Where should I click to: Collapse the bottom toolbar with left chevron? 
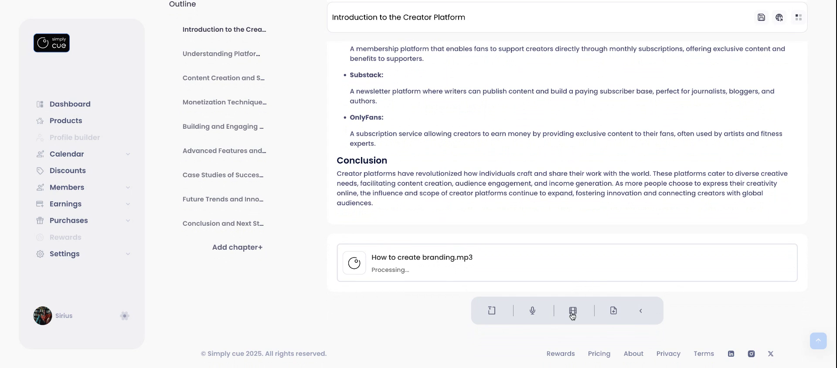641,311
